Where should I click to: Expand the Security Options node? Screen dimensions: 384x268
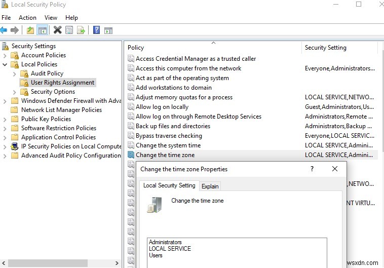click(x=15, y=92)
